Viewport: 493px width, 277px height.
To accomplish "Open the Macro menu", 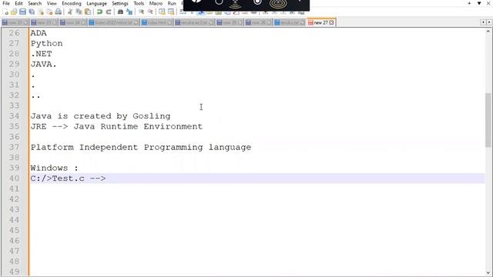I will tap(156, 3).
